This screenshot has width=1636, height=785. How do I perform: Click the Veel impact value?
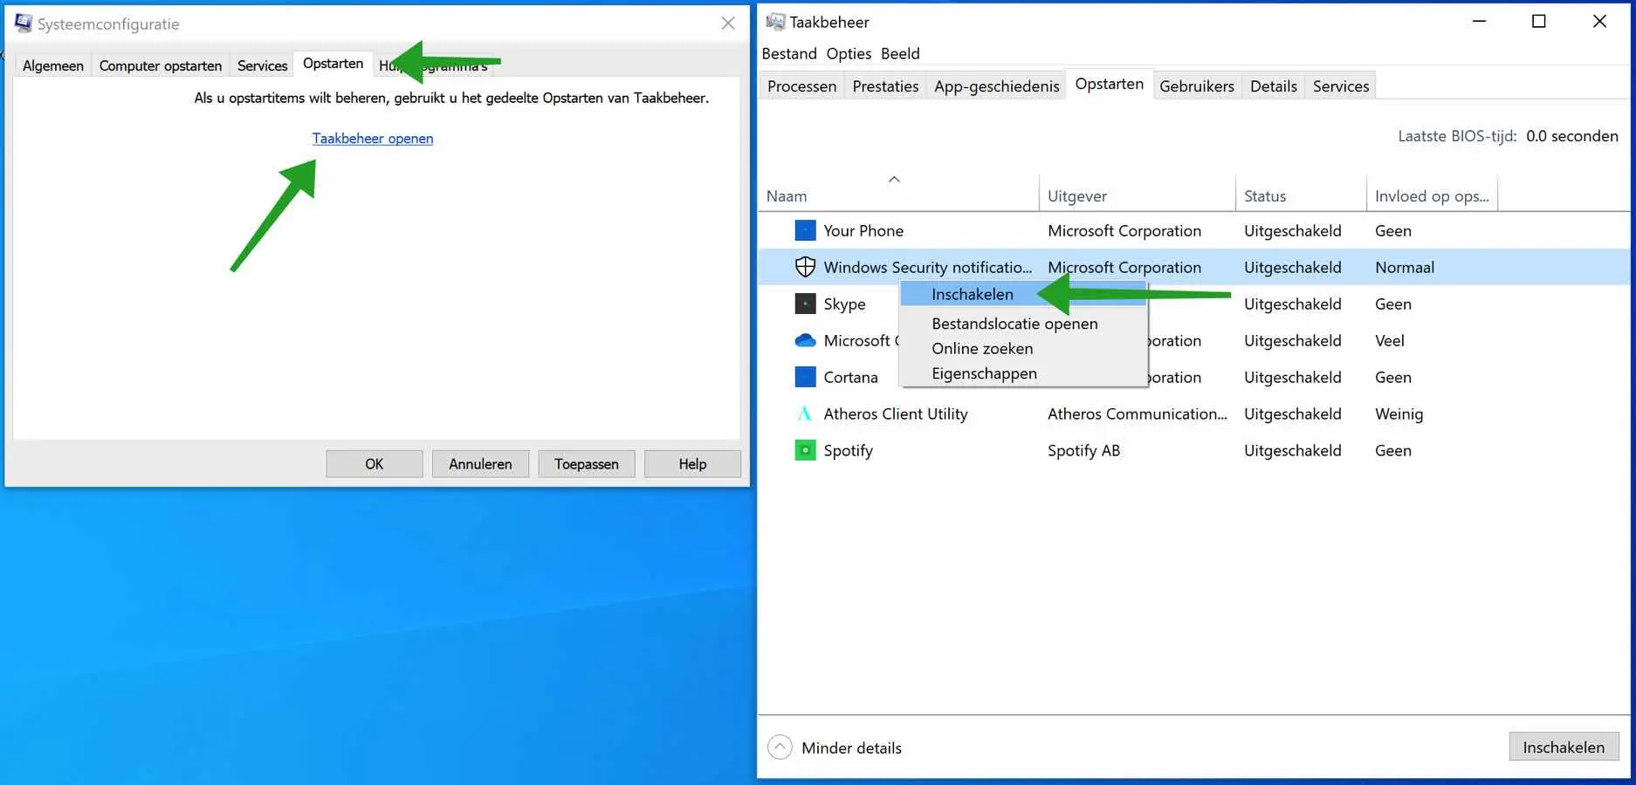tap(1389, 340)
